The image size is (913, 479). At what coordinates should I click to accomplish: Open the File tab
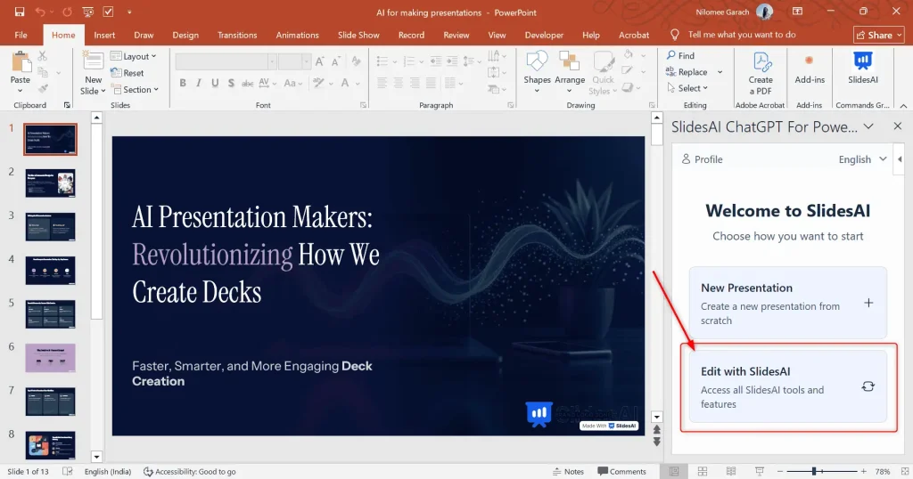click(21, 35)
